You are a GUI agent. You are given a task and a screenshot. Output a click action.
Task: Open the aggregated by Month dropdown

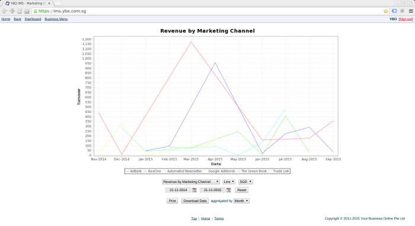tap(241, 201)
